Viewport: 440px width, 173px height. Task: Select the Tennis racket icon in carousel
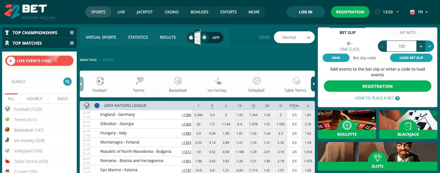(139, 80)
